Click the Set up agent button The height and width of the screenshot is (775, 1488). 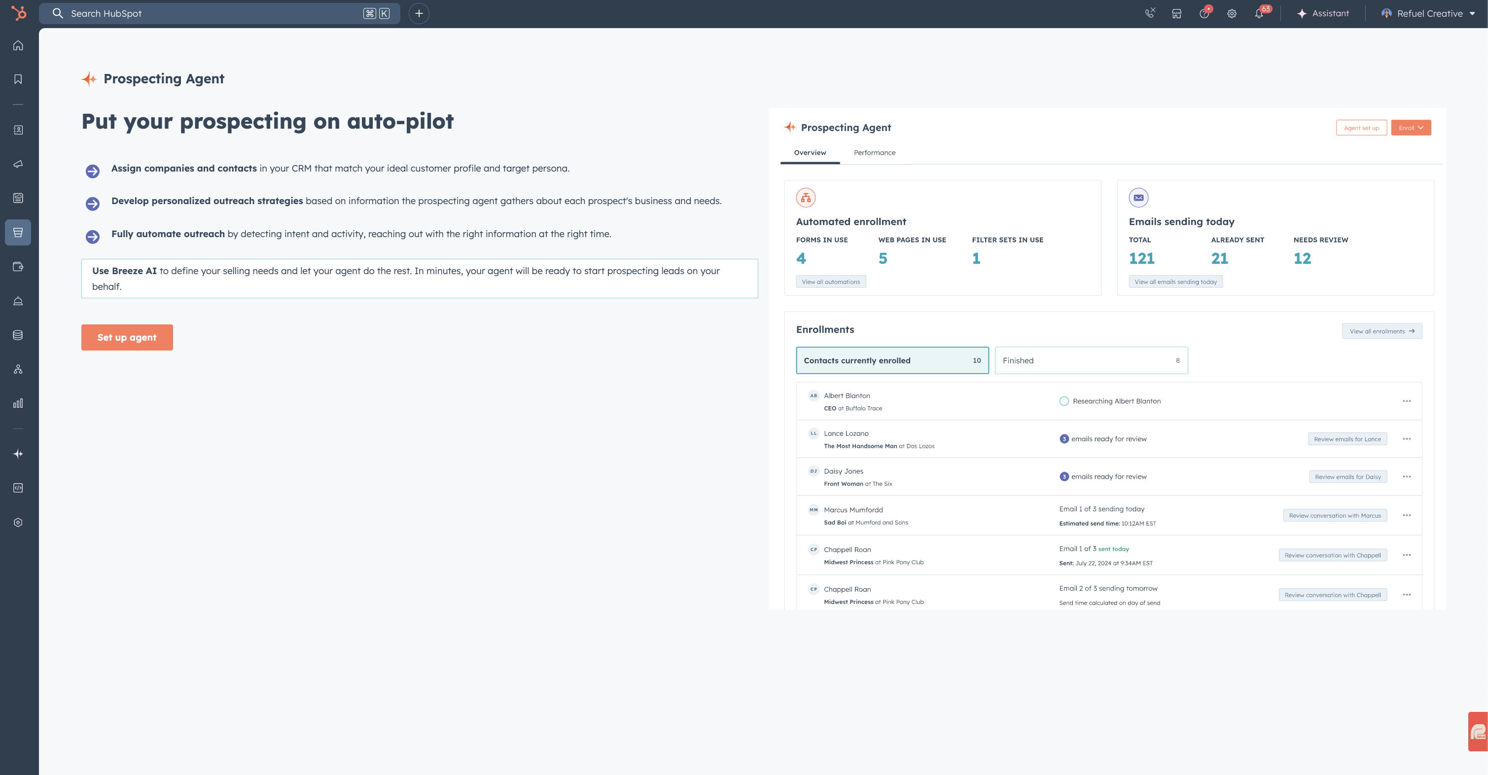(x=127, y=337)
